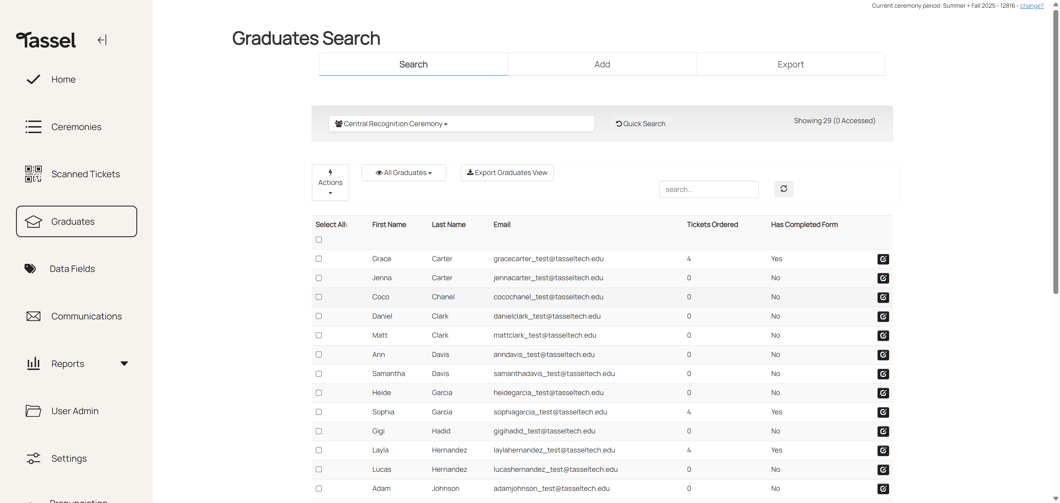Expand the All Graduates filter dropdown

click(404, 173)
